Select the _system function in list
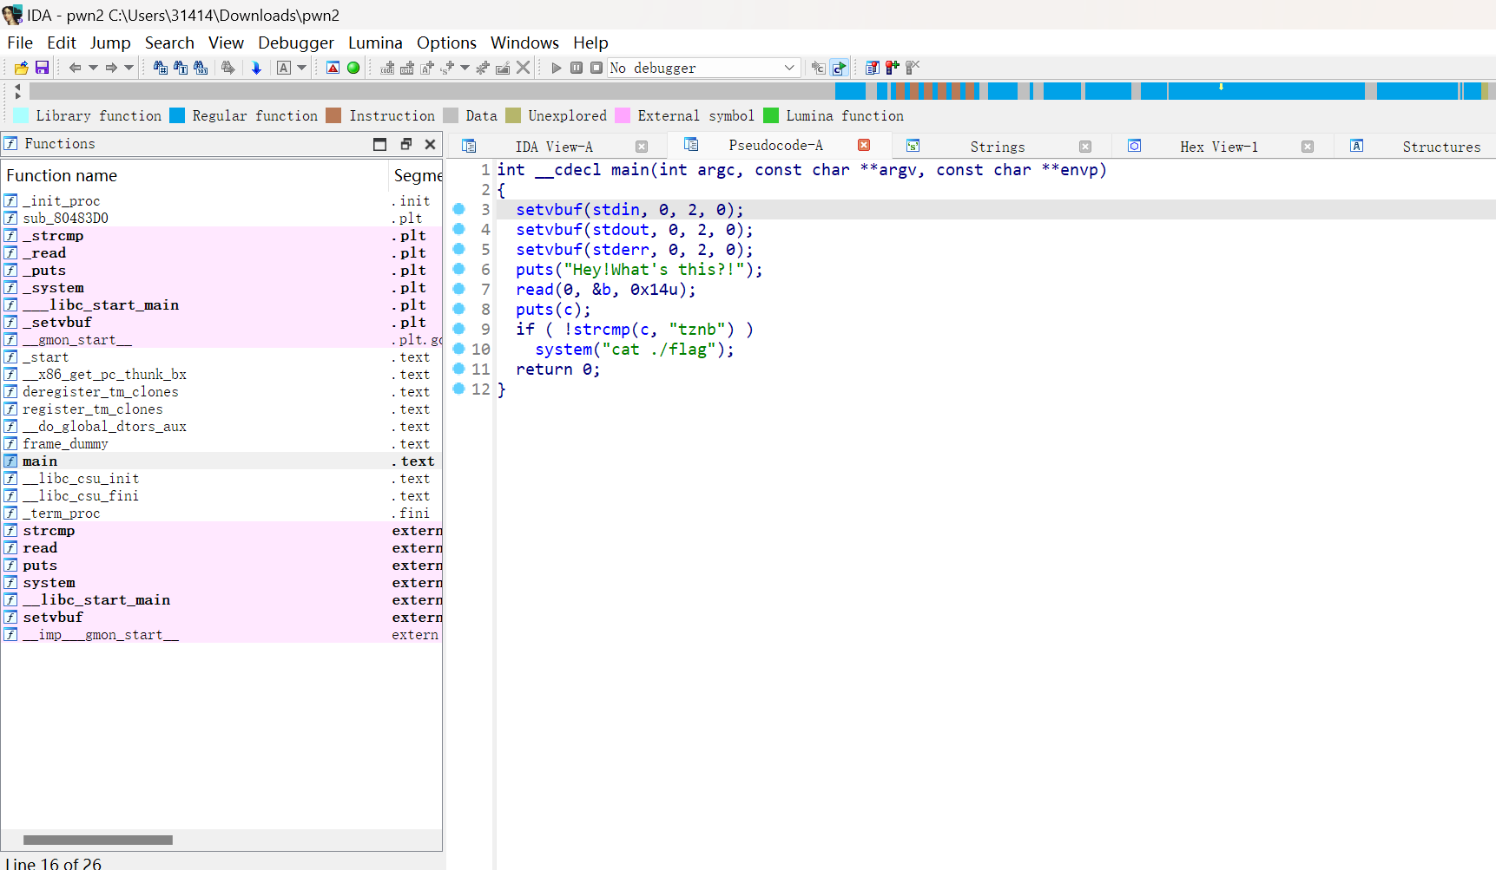 click(53, 287)
